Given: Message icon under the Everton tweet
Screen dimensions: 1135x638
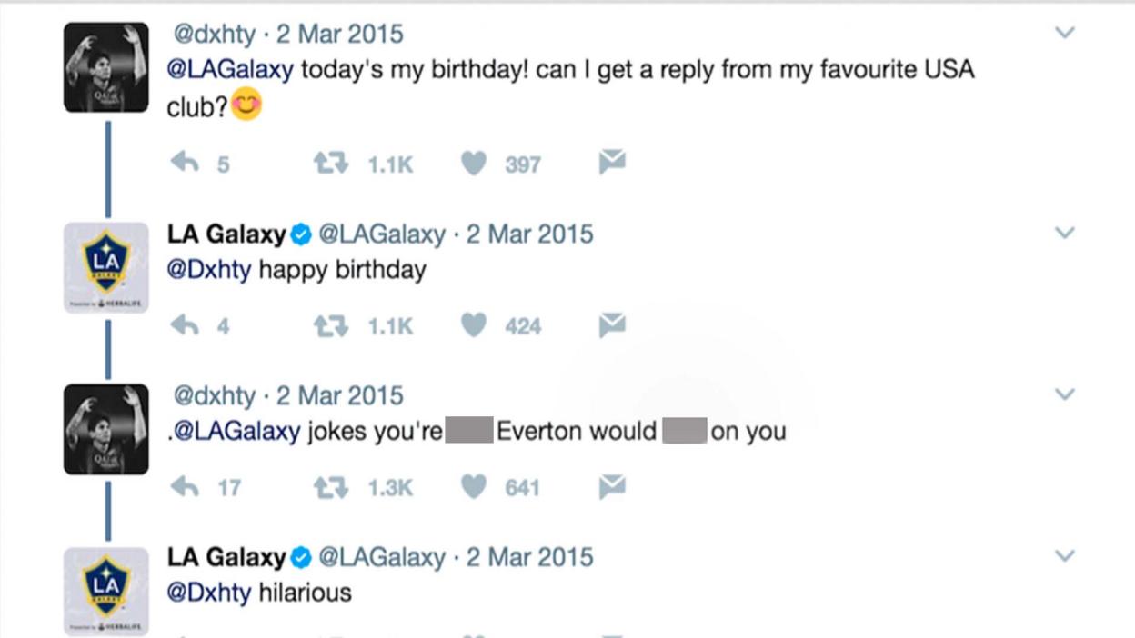Looking at the screenshot, I should click(x=612, y=486).
